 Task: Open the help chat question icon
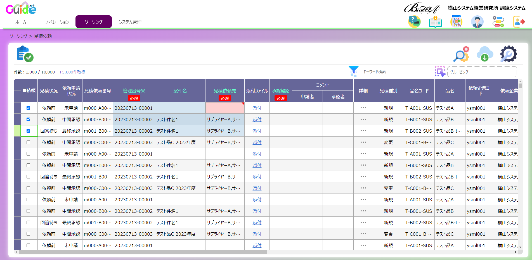click(414, 22)
